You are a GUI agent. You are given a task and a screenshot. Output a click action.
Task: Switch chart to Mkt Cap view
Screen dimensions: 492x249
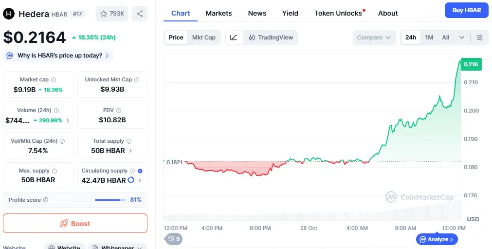[203, 38]
